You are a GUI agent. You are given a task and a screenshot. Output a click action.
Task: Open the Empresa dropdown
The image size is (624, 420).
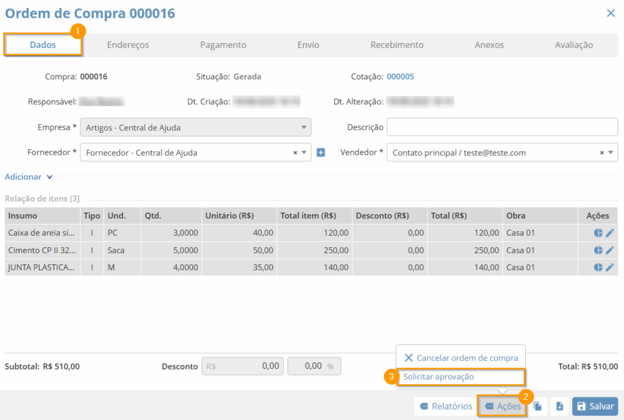[195, 128]
